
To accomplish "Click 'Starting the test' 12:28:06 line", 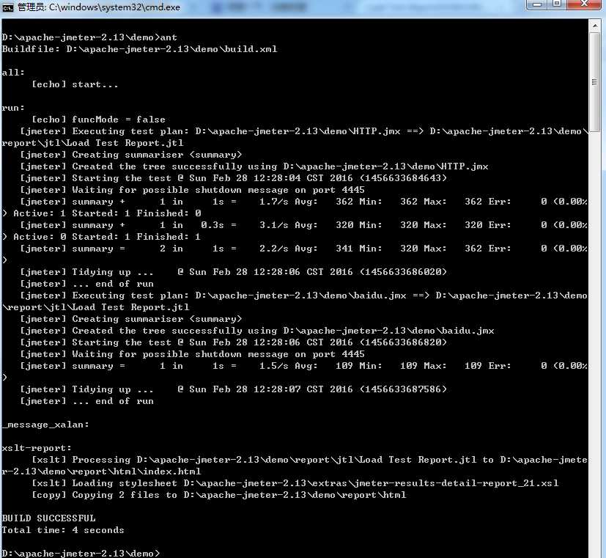I will (x=234, y=342).
